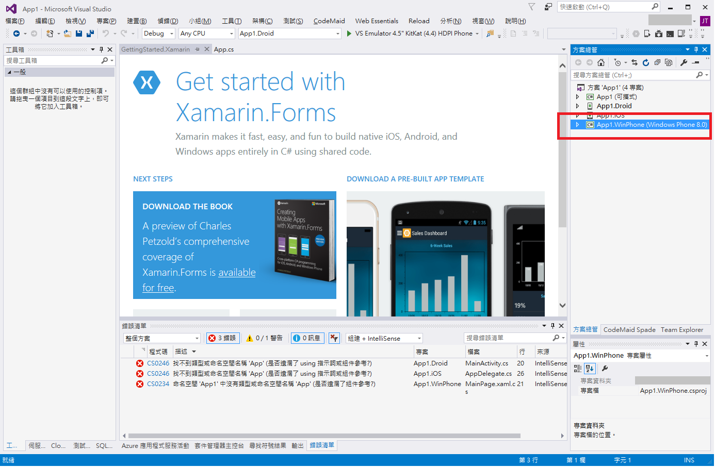
Task: Click Show All Files icon
Action: [x=669, y=62]
